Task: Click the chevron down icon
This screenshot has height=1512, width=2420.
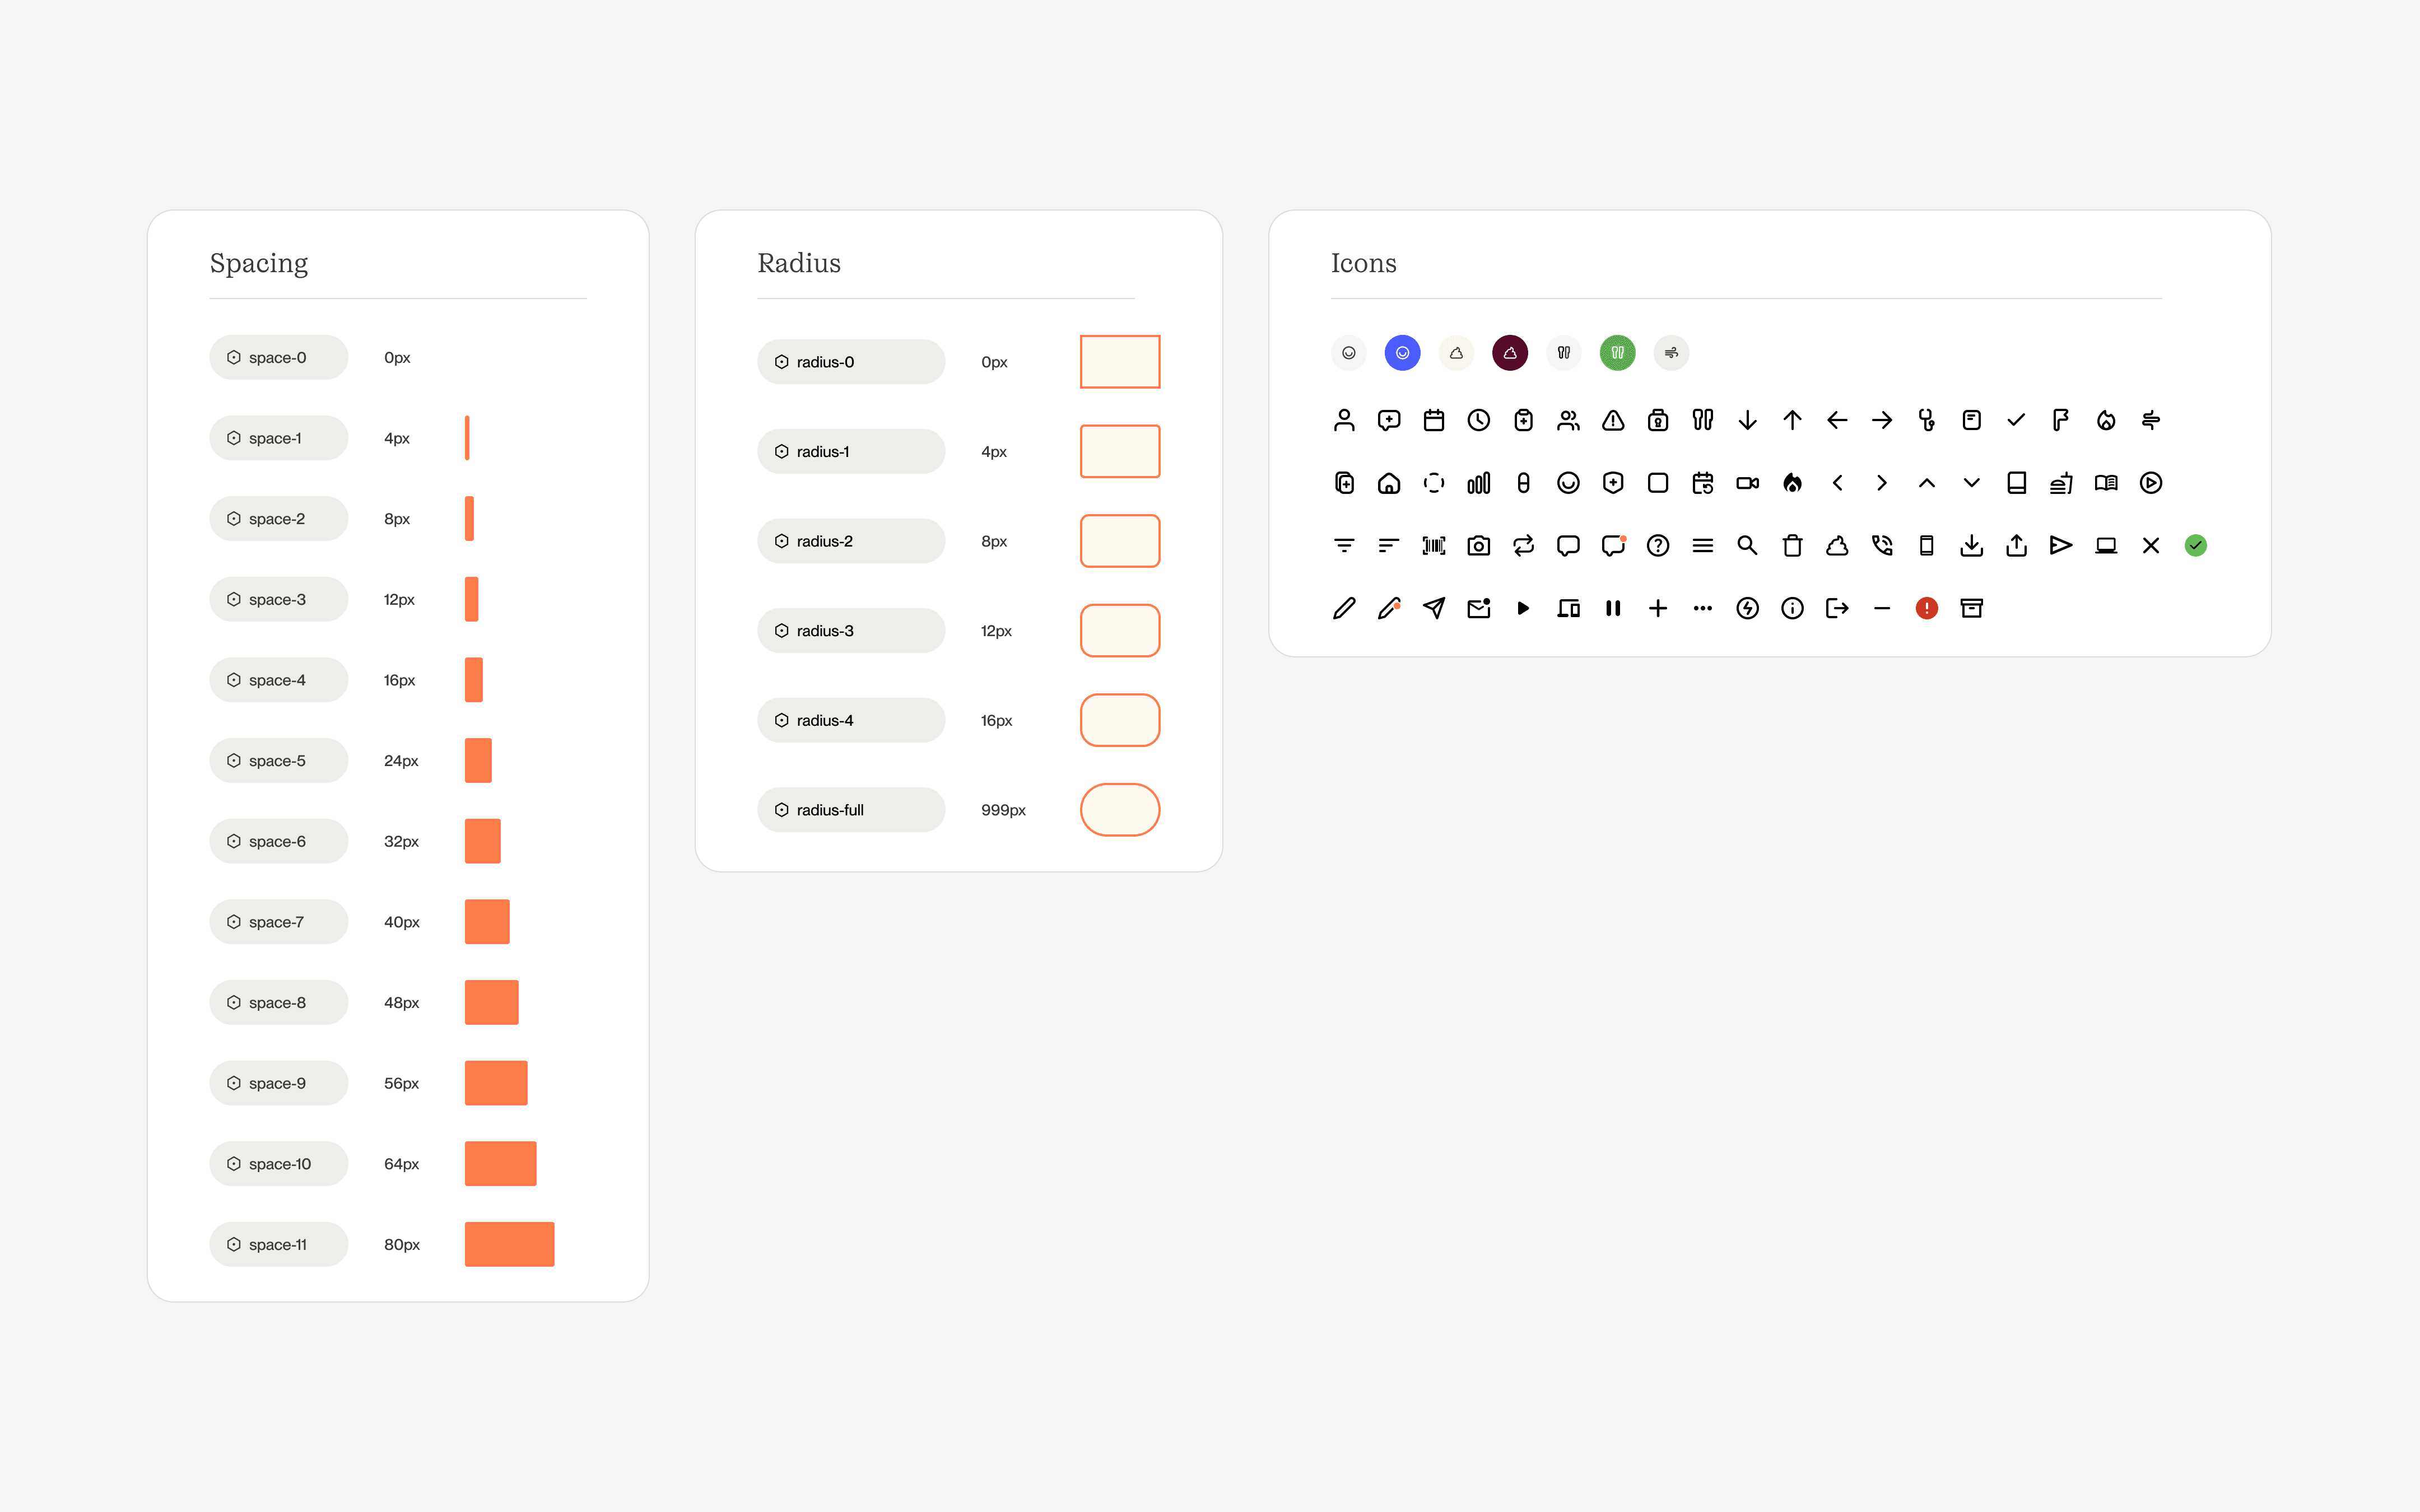Action: point(1971,483)
